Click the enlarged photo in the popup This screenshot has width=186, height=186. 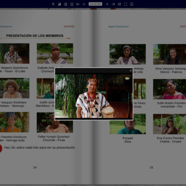[x=94, y=96]
